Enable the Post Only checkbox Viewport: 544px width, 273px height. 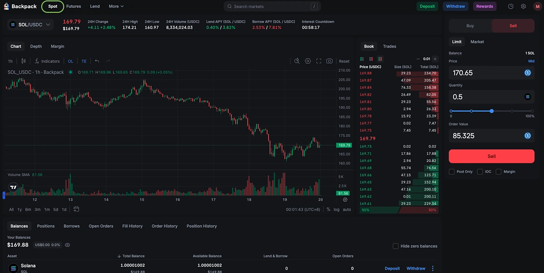(452, 171)
